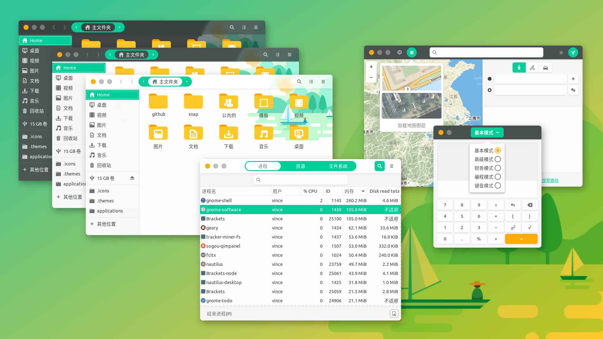603x339 pixels.
Task: Click favorites star in maps window
Action: 561,52
